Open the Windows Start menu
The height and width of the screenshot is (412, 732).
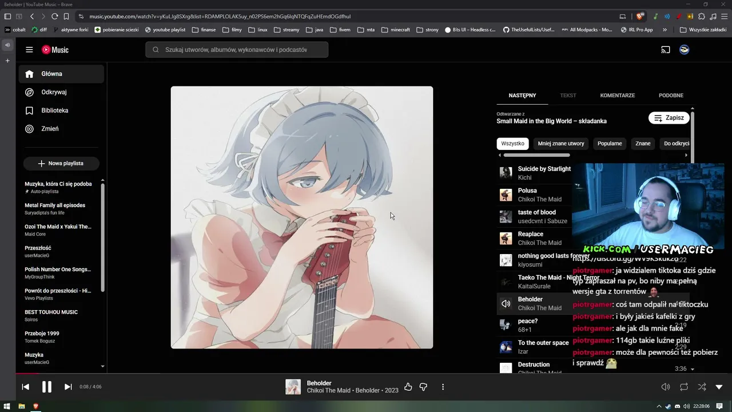(x=7, y=406)
